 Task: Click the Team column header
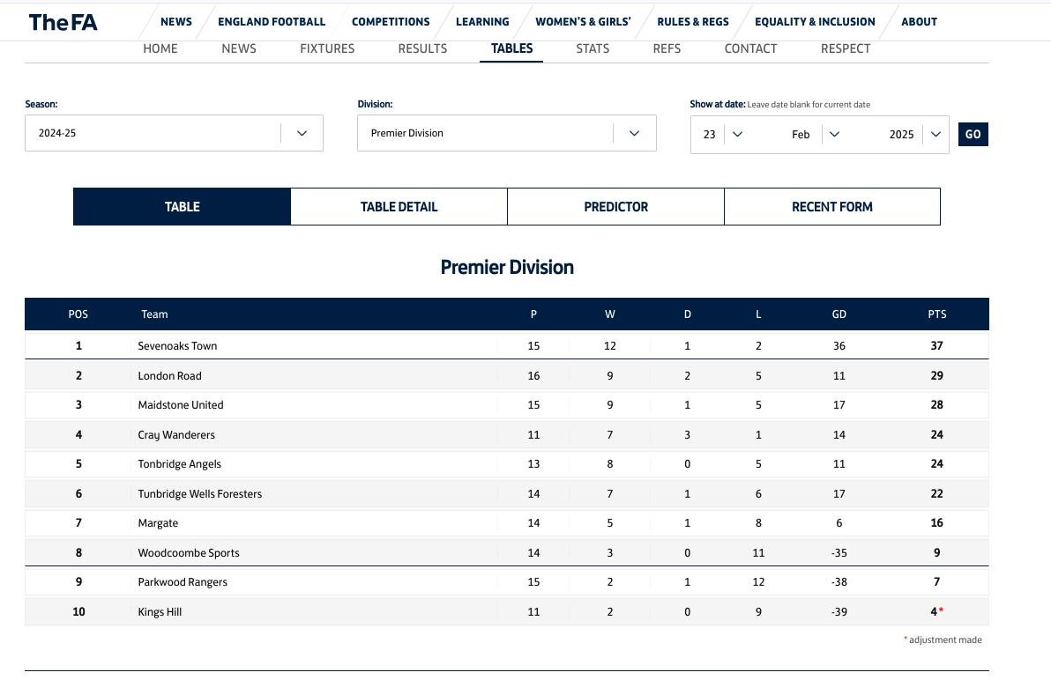pyautogui.click(x=154, y=314)
